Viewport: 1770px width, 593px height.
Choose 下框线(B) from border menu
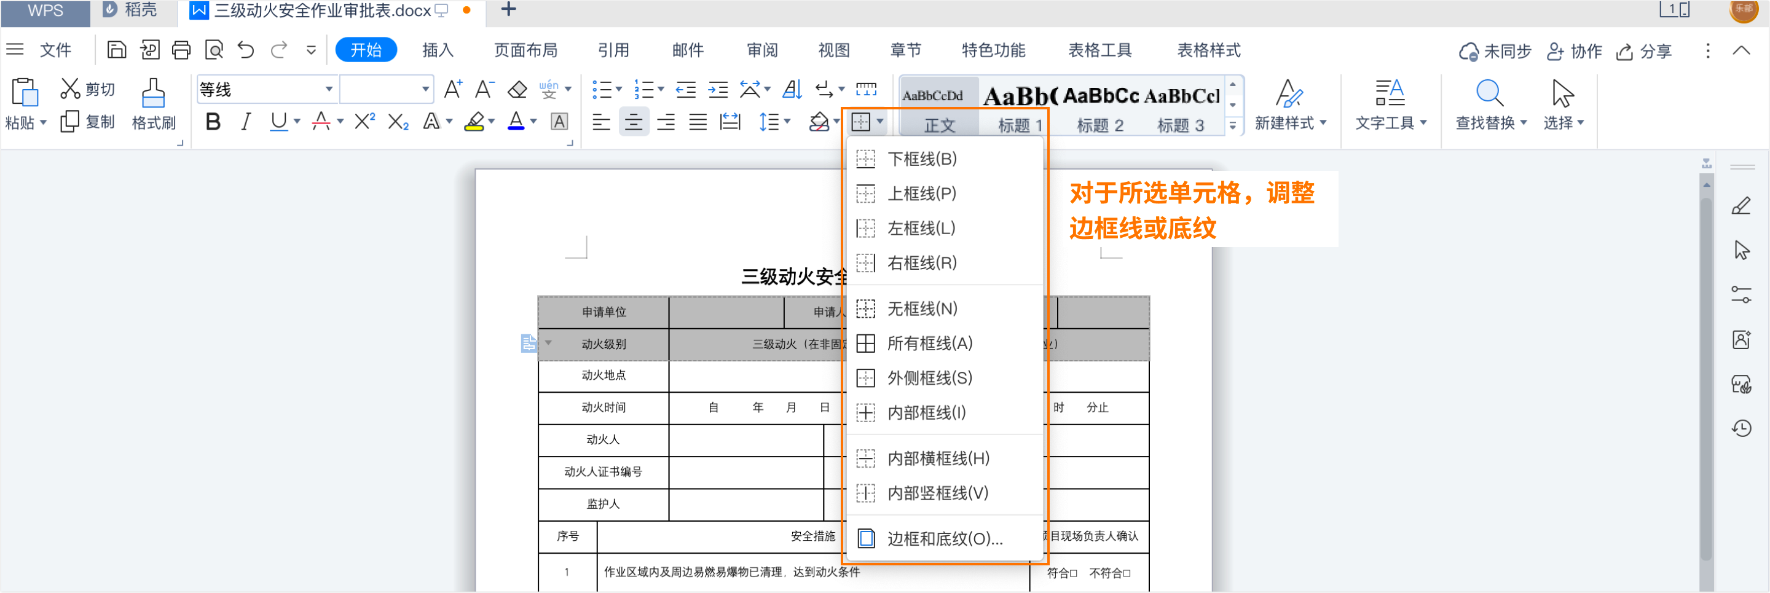(945, 159)
